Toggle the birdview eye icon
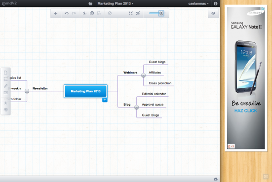Image resolution: width=272 pixels, height=182 pixels. click(213, 13)
